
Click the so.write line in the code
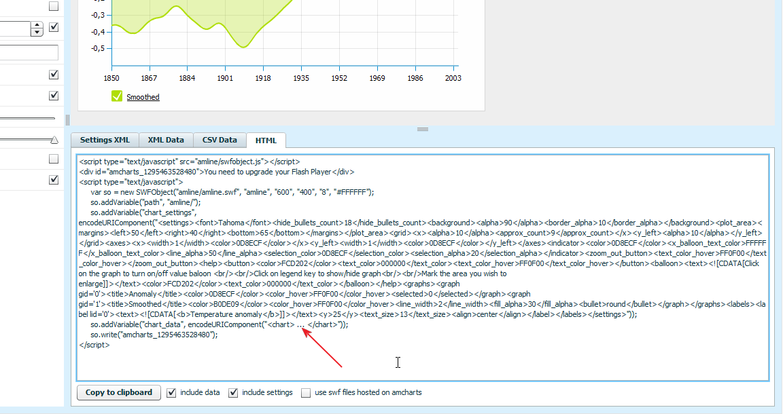(154, 335)
